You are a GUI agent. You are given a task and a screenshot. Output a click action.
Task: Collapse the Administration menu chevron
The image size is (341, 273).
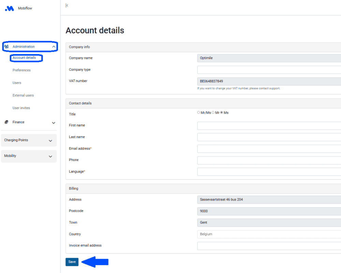pyautogui.click(x=54, y=47)
